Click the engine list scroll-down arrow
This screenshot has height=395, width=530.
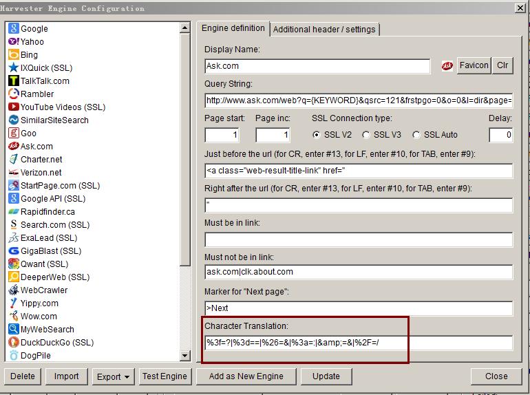pos(185,355)
